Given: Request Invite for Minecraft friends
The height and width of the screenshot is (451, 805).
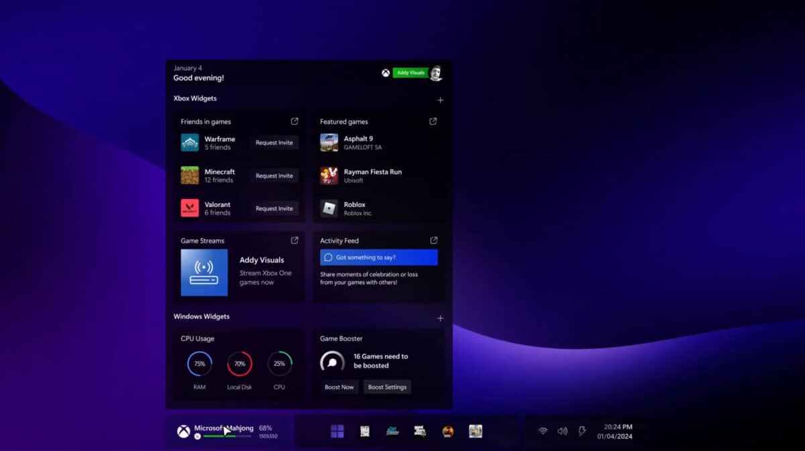Looking at the screenshot, I should [274, 176].
